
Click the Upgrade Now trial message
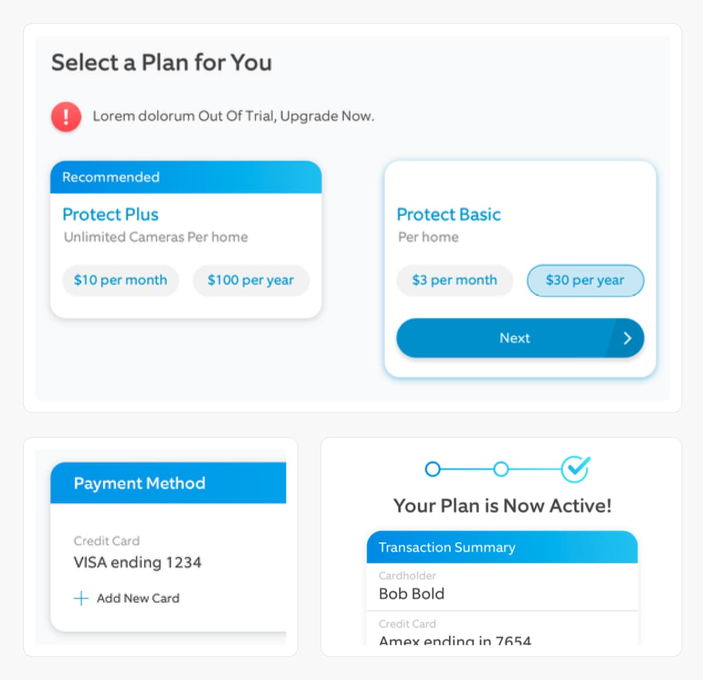[x=233, y=116]
